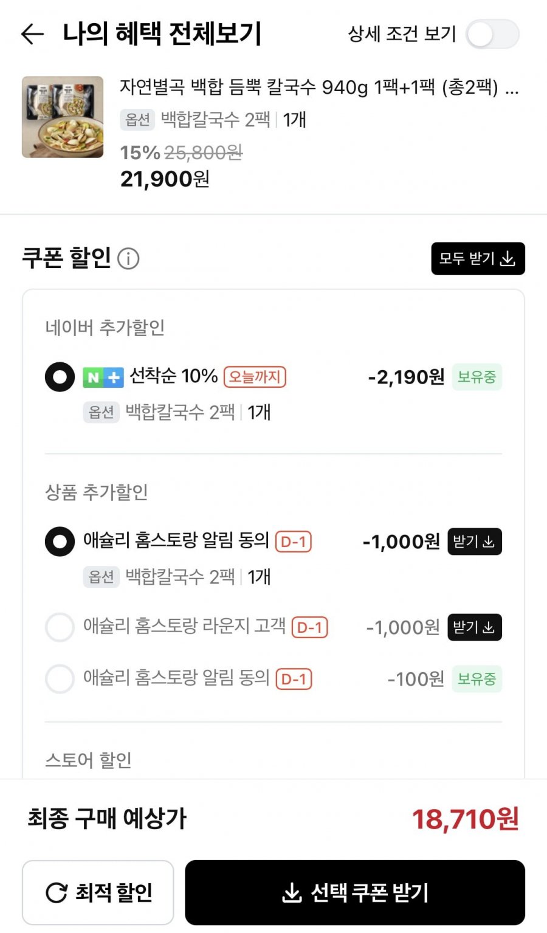This screenshot has width=547, height=933.
Task: Select the -100원 알림 동의 coupon radio
Action: (x=60, y=679)
